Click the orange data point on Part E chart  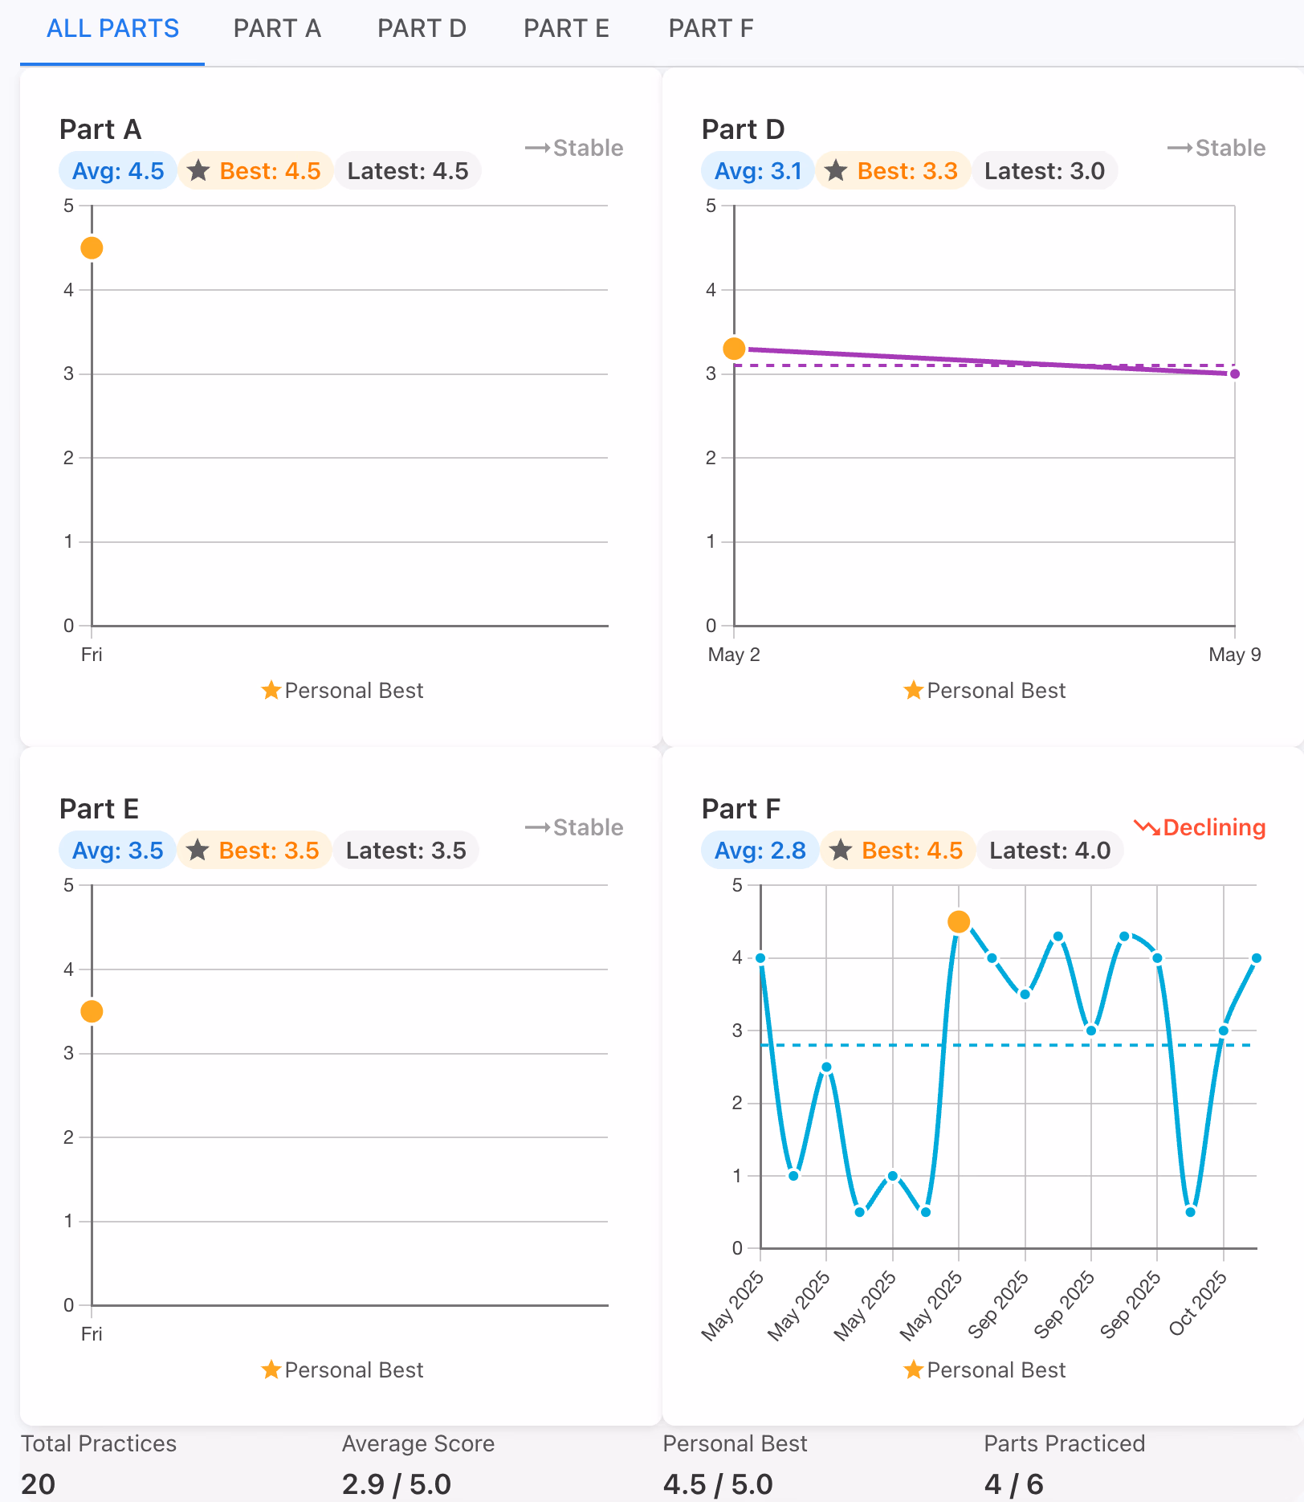(x=92, y=1011)
